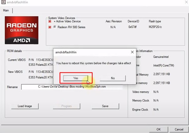This screenshot has height=133, width=189.
Task: Click the Current VBIOS part number text
Action: point(41,59)
